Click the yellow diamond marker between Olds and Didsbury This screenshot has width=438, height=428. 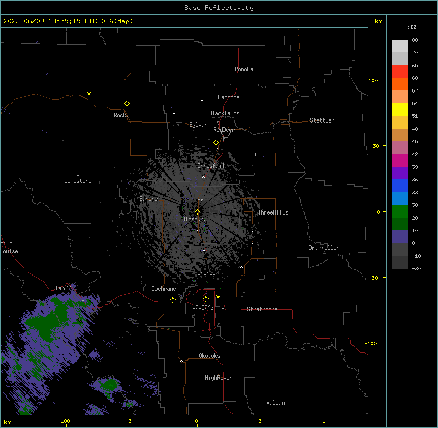(198, 212)
